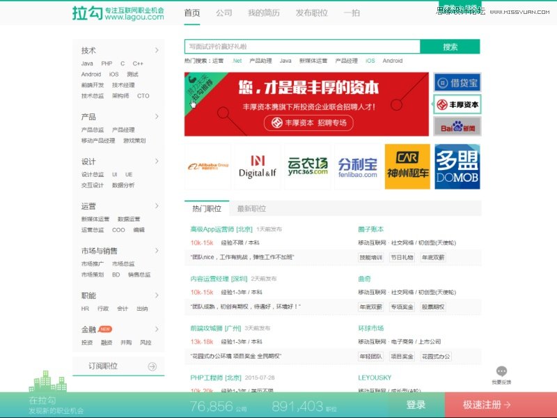
Task: Expand the 职能 category arrow
Action: coord(157,295)
